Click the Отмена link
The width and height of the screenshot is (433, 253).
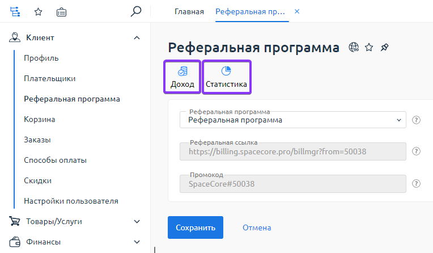tap(257, 227)
